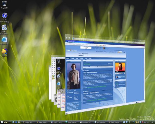Click the Recycle Bin inside the Paint window image
The height and width of the screenshot is (124, 155).
[59, 62]
